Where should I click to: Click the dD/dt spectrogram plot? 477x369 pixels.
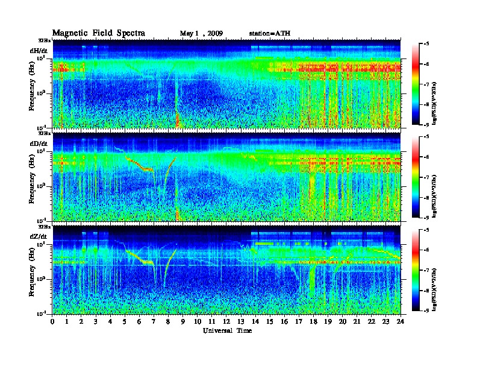click(x=226, y=177)
